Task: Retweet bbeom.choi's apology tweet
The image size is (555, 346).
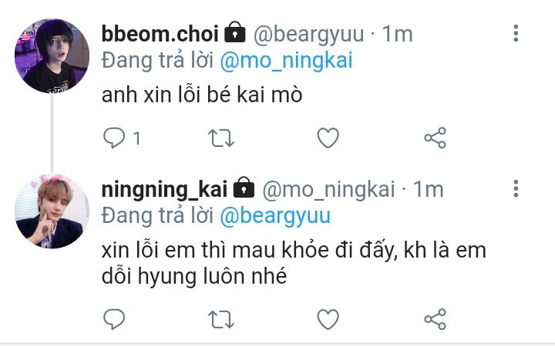Action: click(221, 138)
